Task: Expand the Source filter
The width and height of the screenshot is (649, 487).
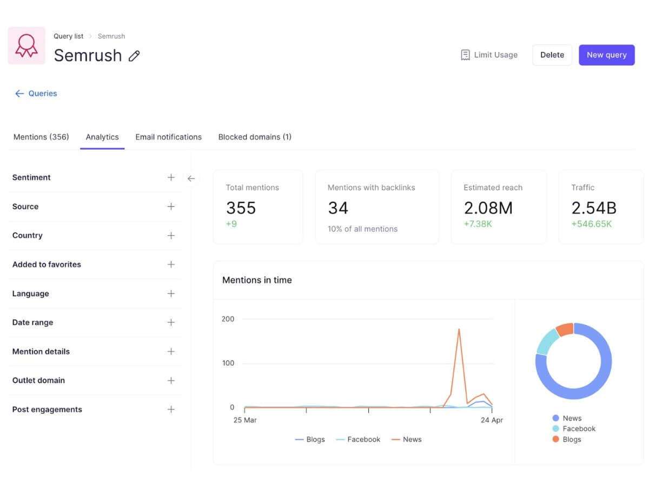Action: pyautogui.click(x=171, y=206)
